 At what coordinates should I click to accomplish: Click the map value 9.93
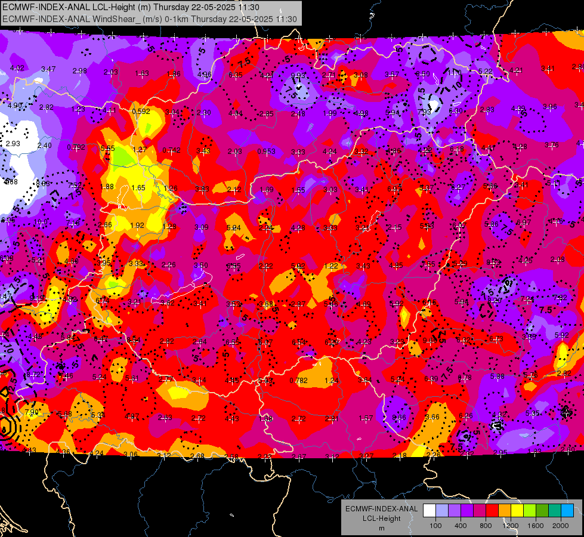click(x=298, y=76)
